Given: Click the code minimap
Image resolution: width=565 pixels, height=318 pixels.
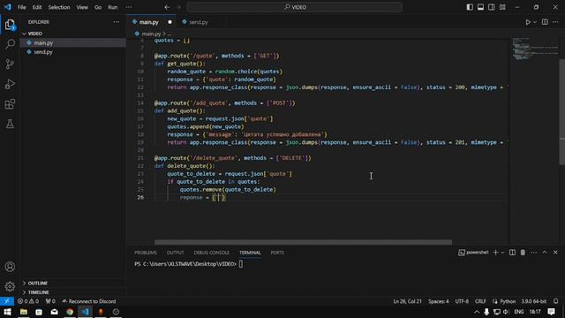Looking at the screenshot, I should 535,49.
